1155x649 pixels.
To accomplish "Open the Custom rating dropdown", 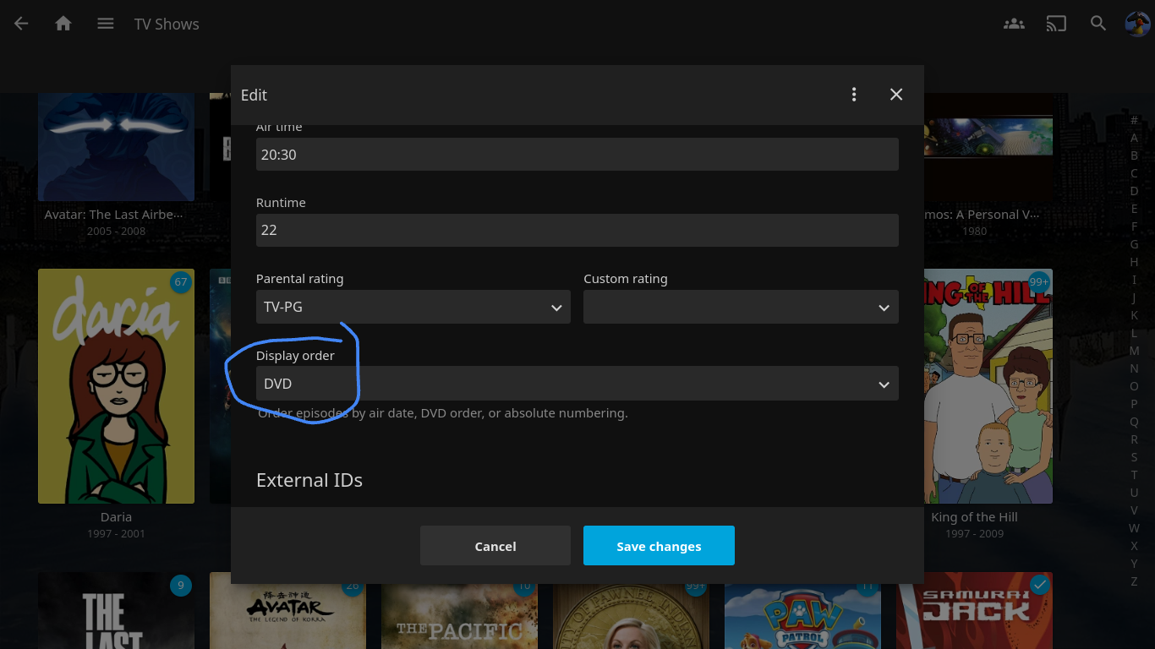I will point(741,308).
